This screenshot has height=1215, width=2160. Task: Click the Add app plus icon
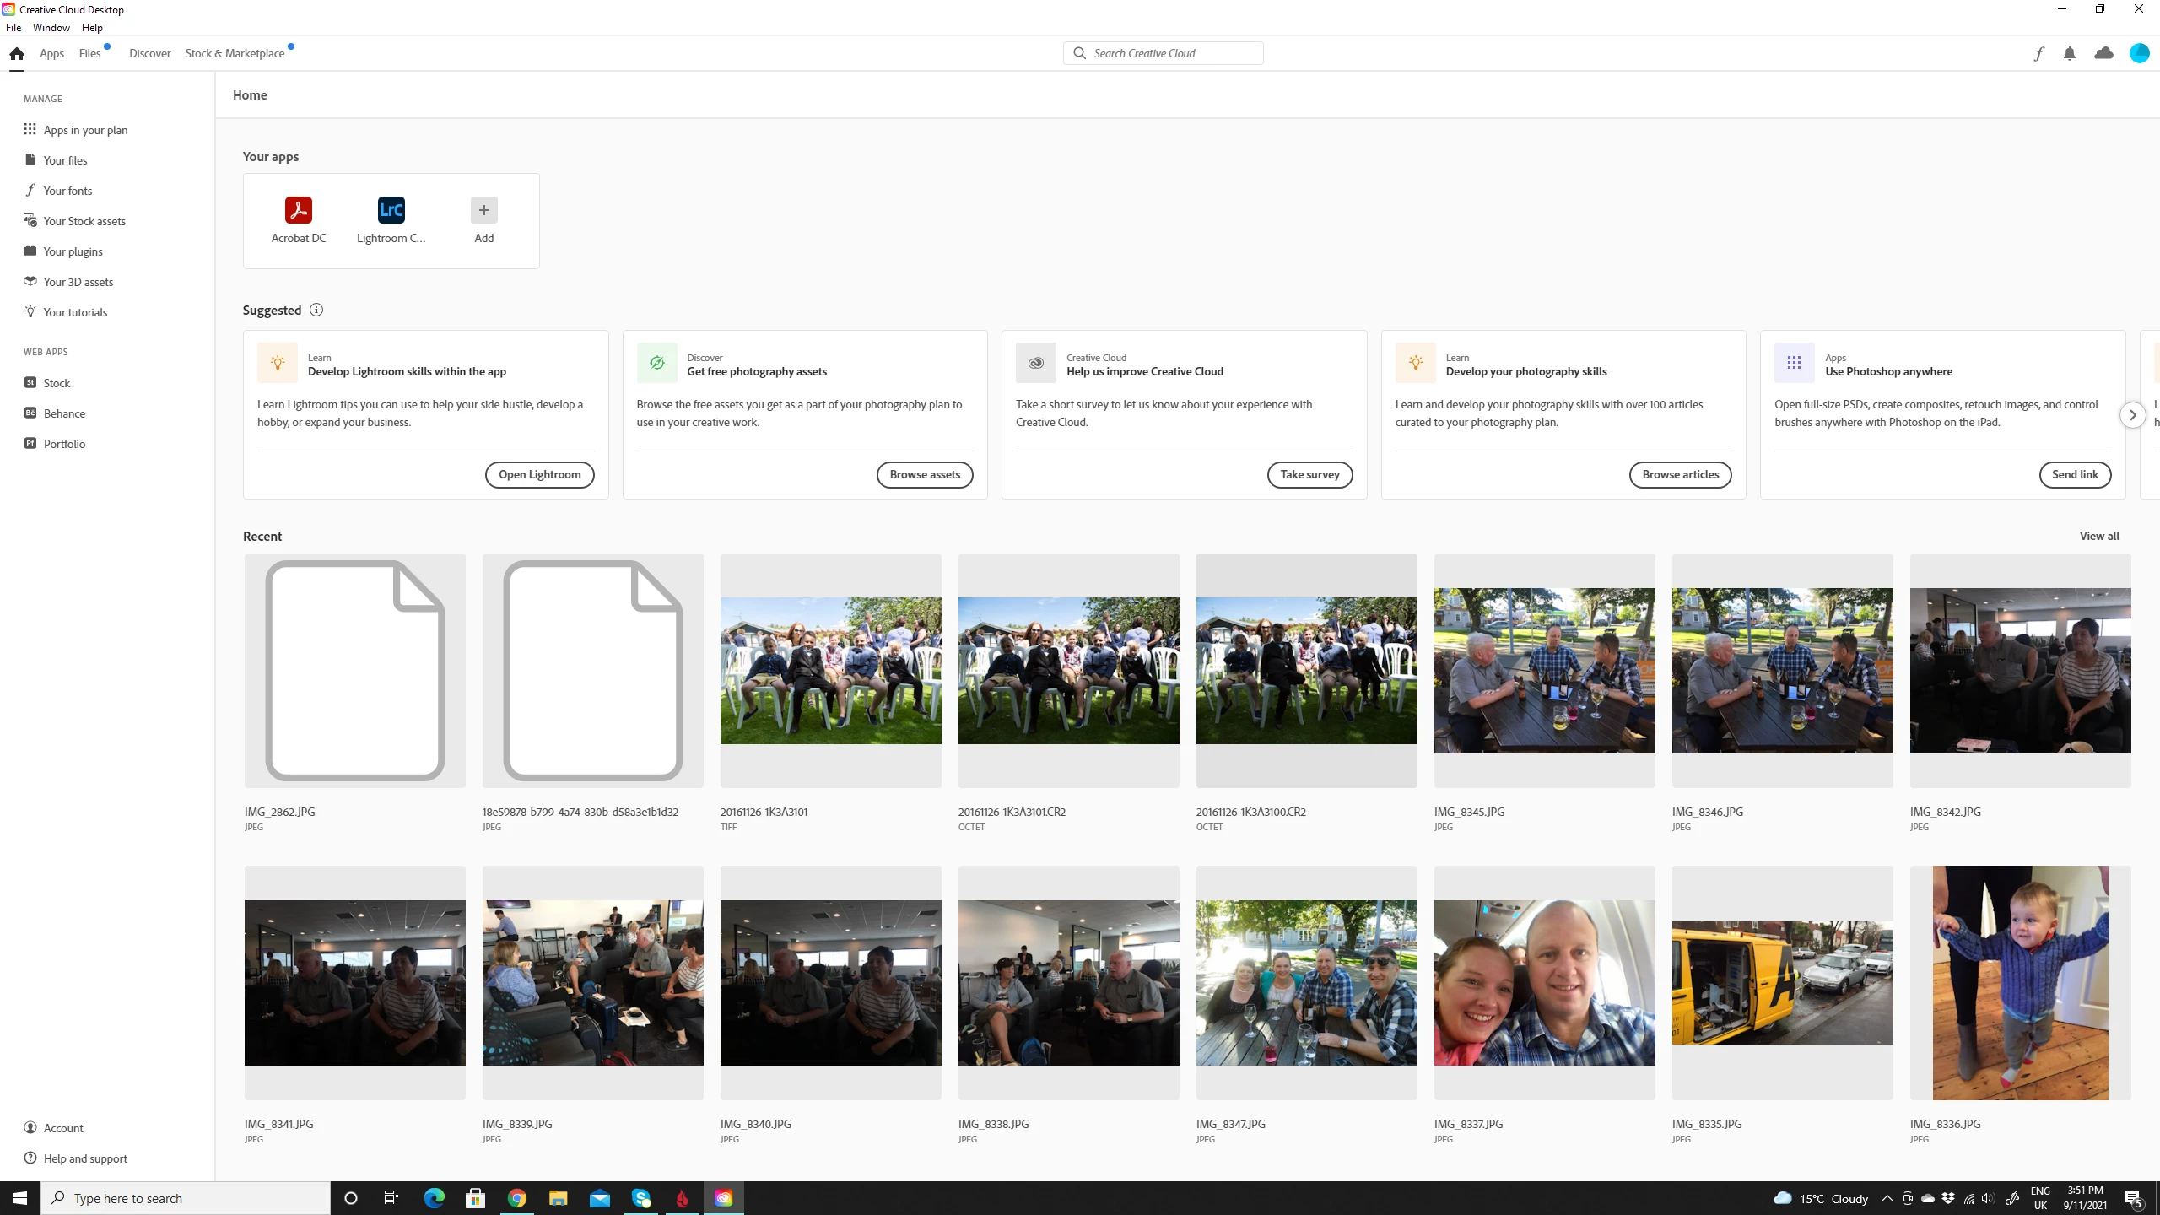tap(483, 210)
